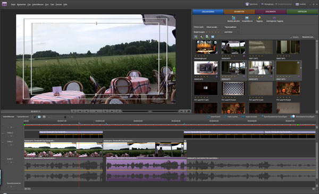Switch to the orange Bearbeiten tab

point(239,12)
